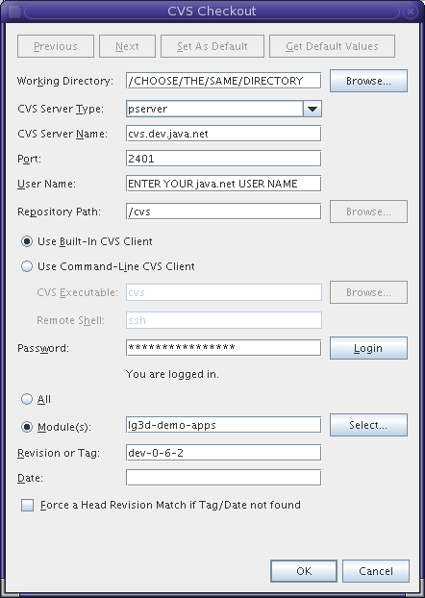Click the 'You are logged in.' status text

[172, 375]
